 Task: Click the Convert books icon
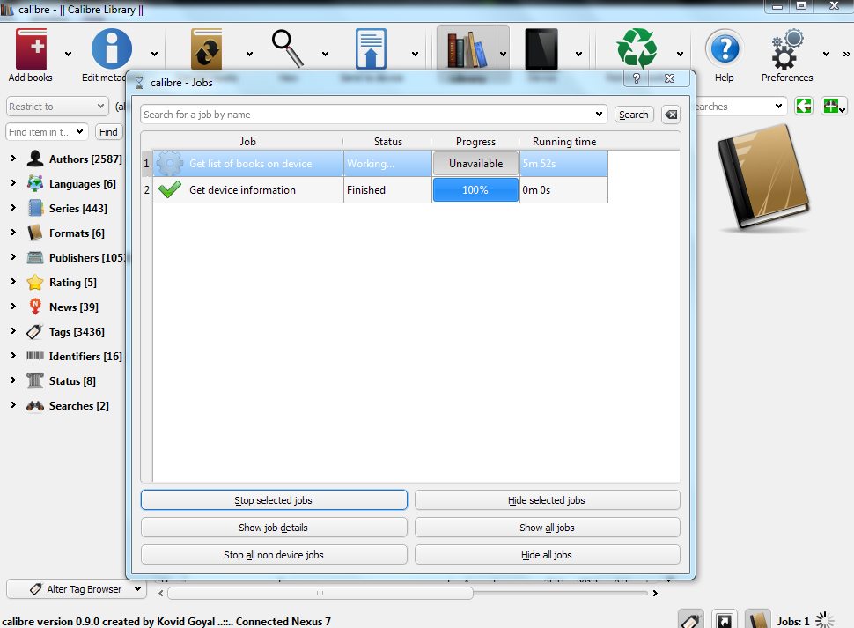(x=206, y=49)
